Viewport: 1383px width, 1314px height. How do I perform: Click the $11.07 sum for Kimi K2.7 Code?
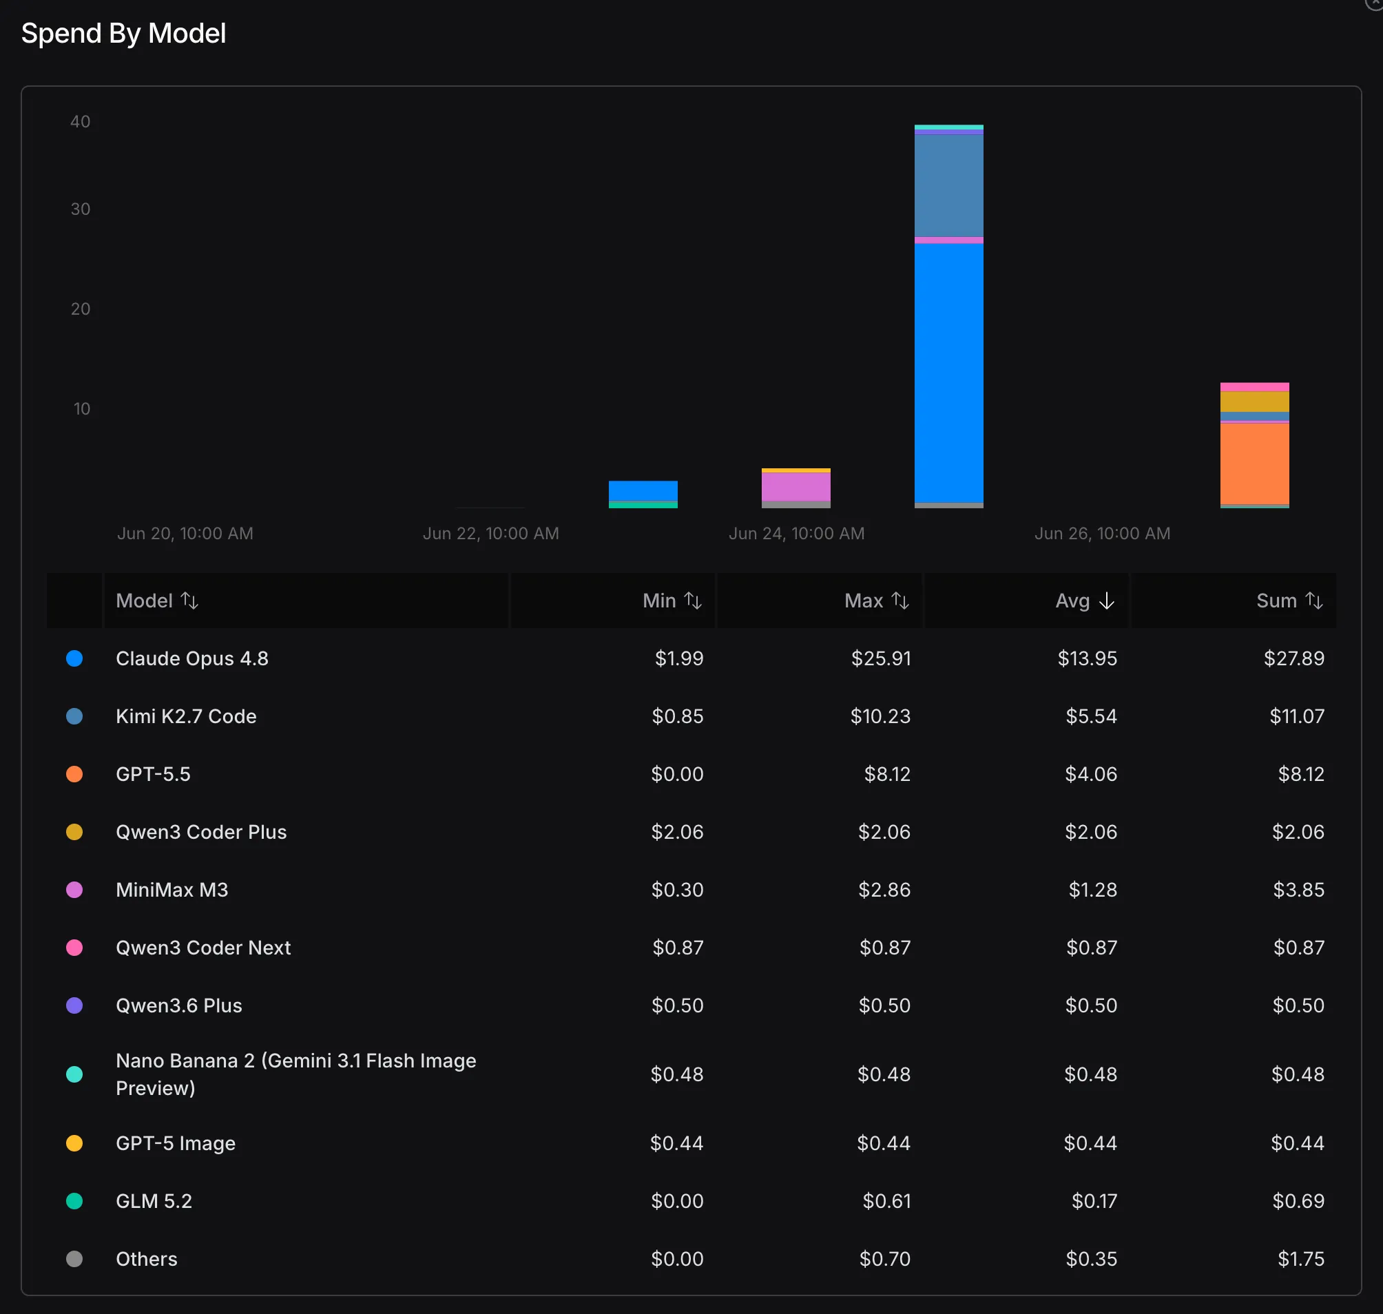click(1297, 716)
